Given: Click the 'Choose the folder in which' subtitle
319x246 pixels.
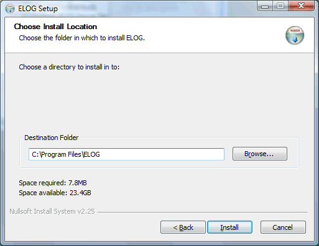Looking at the screenshot, I should tap(81, 38).
